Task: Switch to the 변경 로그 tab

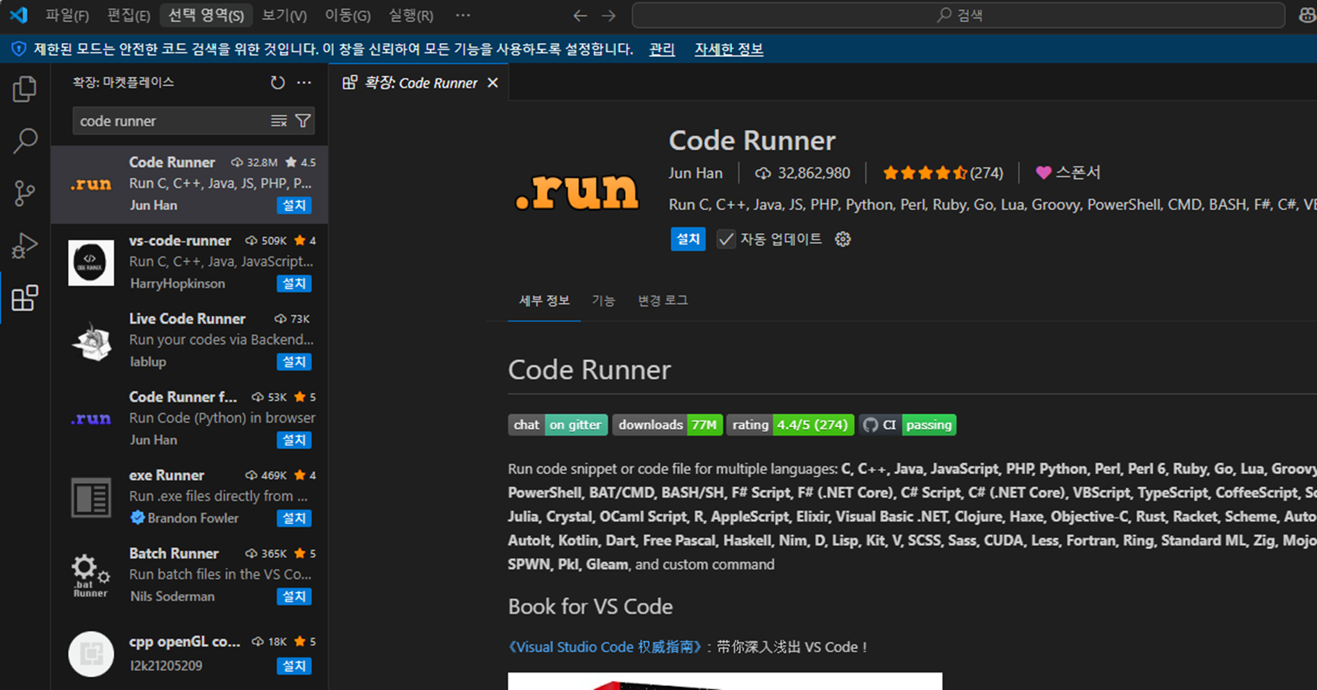Action: [x=663, y=300]
